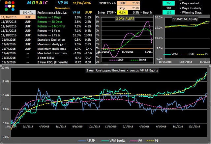This screenshot has height=144, width=211.
Task: Click the Mosaic colored dots logo
Action: click(x=10, y=6)
